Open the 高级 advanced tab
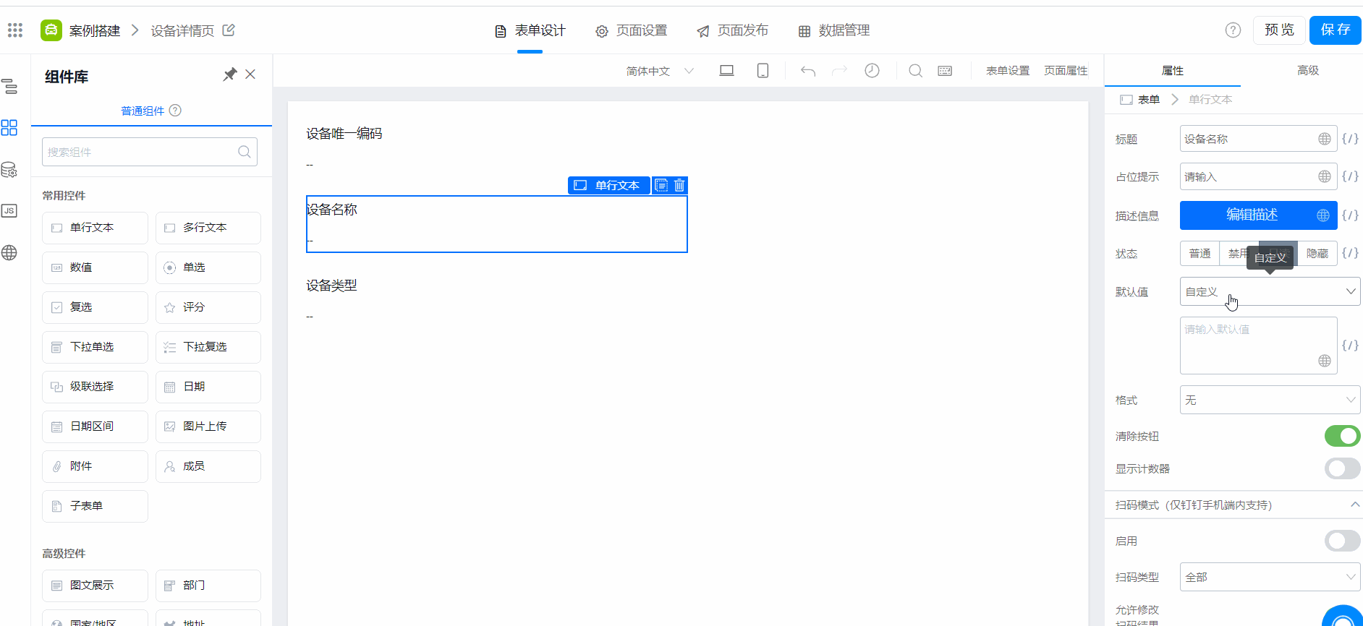The image size is (1363, 626). [1307, 71]
